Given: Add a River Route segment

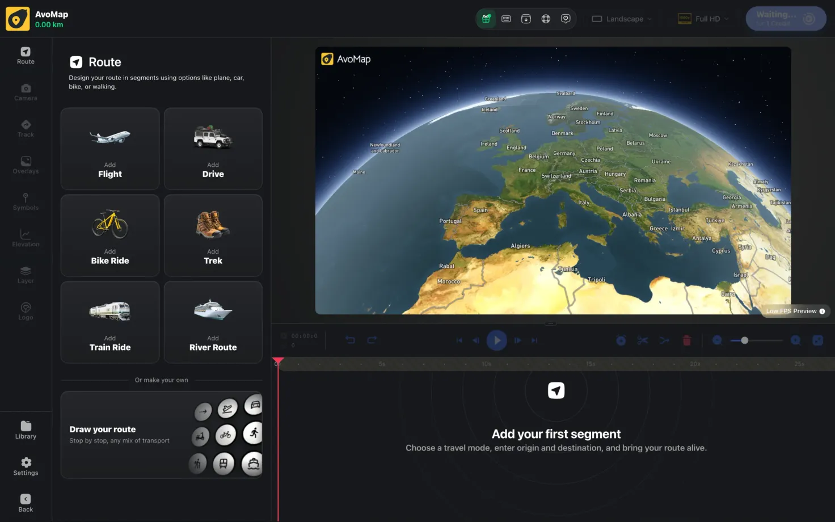Looking at the screenshot, I should 213,322.
